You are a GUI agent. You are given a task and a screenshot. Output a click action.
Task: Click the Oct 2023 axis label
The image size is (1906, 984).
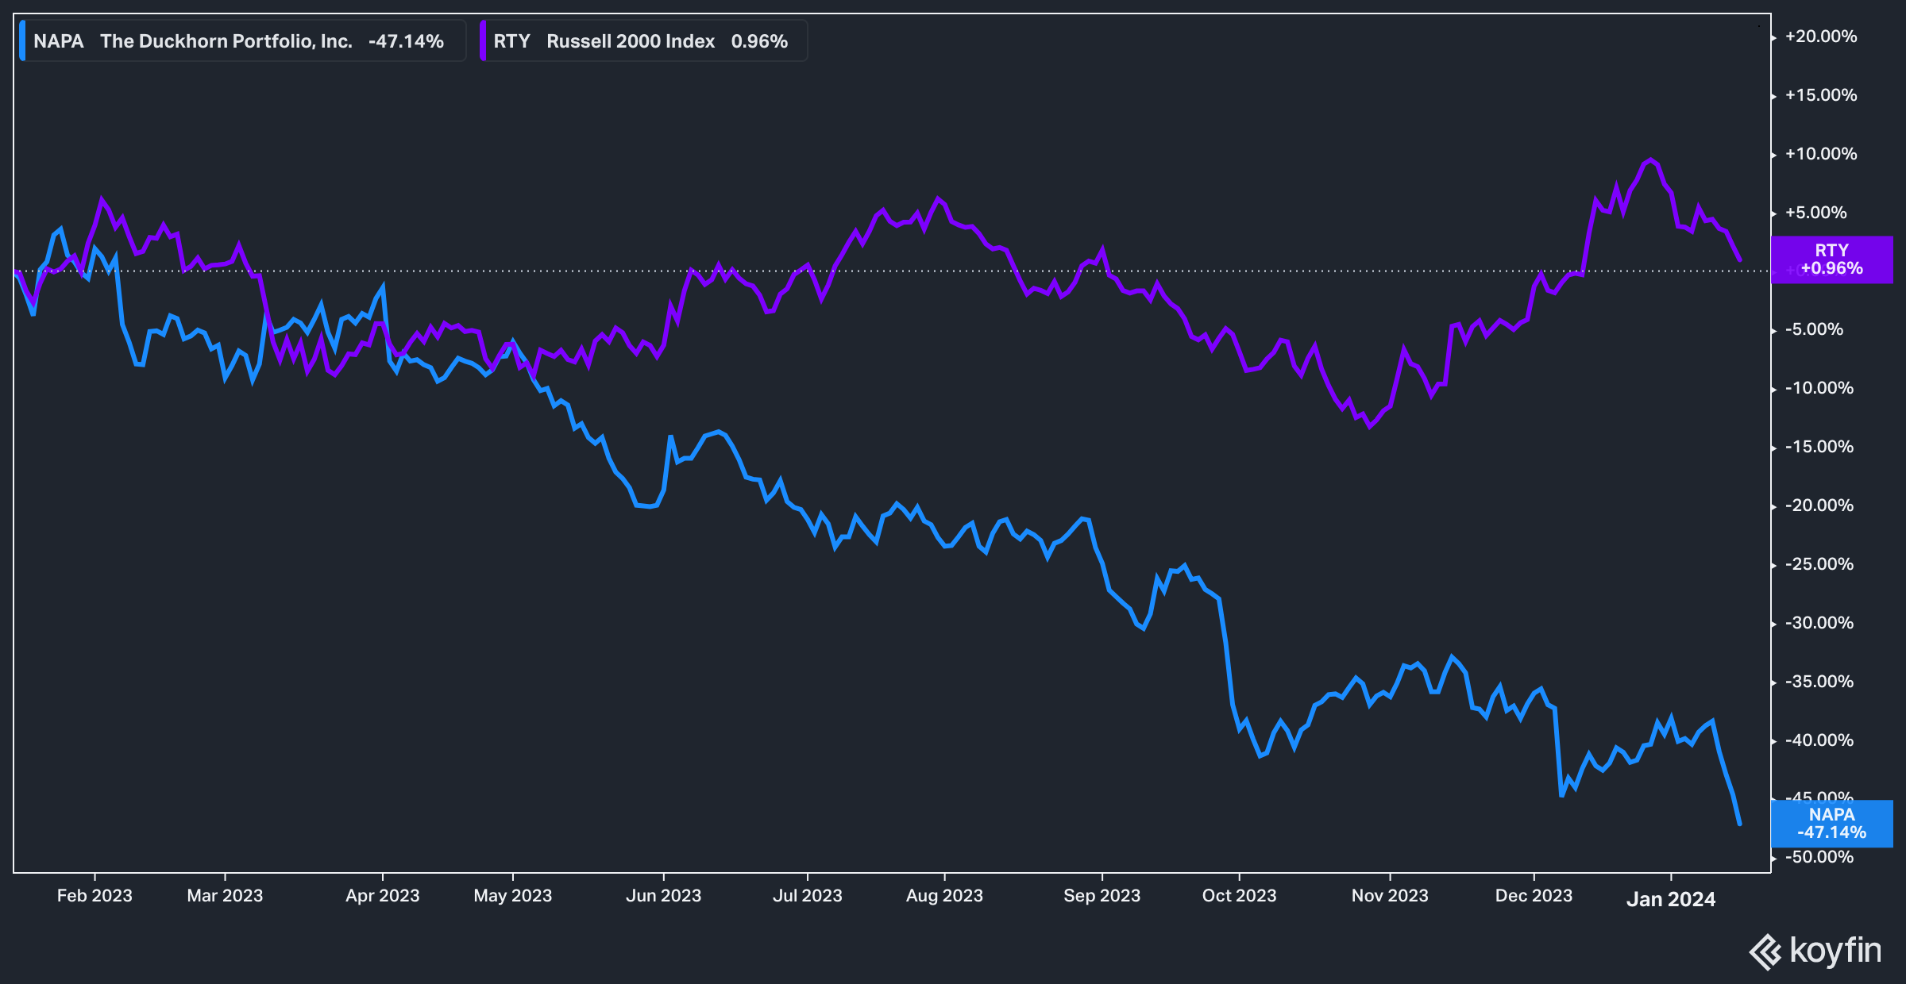point(1240,896)
